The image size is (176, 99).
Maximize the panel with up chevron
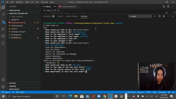click(x=168, y=16)
